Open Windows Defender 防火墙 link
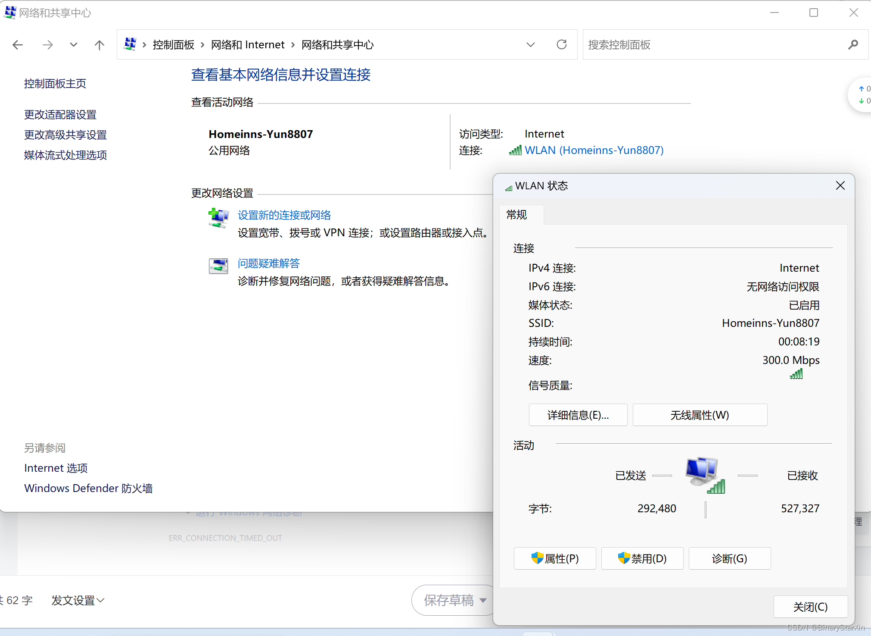This screenshot has height=636, width=871. coord(88,488)
